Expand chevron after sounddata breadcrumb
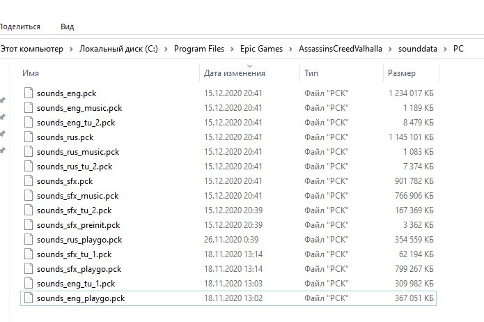Screen dimensions: 484x322 pos(445,49)
